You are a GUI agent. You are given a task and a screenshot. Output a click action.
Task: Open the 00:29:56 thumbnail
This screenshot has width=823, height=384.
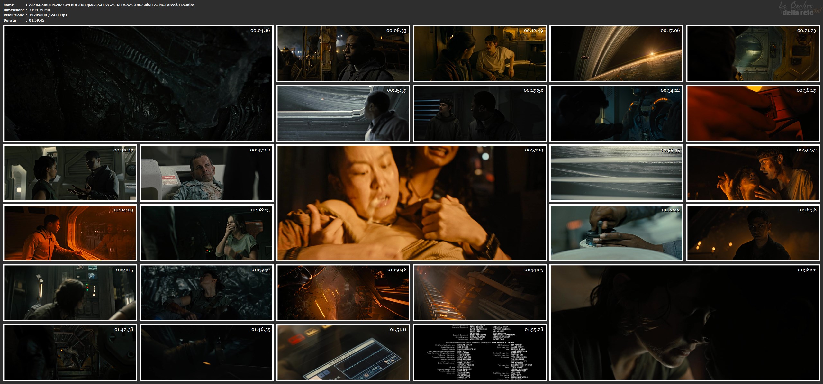click(x=480, y=113)
